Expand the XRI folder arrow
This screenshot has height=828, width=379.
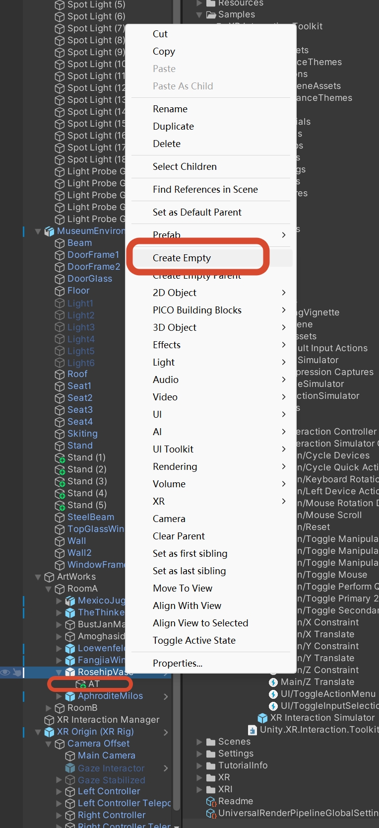(199, 789)
